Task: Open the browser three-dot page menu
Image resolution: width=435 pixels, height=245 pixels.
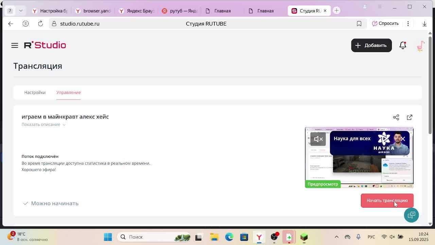Action: tap(408, 23)
